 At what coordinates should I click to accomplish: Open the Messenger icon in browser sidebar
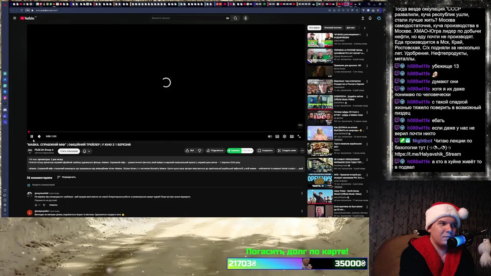tap(5, 79)
